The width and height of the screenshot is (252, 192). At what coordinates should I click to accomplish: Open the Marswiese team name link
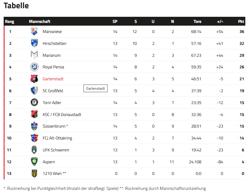pos(52,31)
